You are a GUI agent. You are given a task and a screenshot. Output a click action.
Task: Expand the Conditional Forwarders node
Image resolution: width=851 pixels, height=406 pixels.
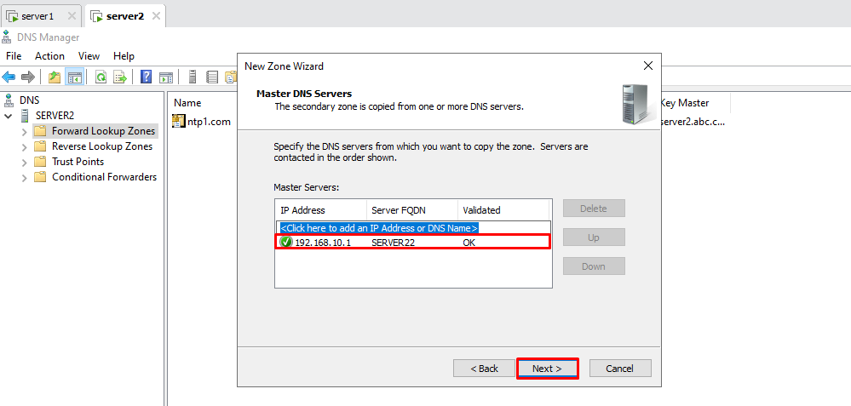(x=24, y=177)
